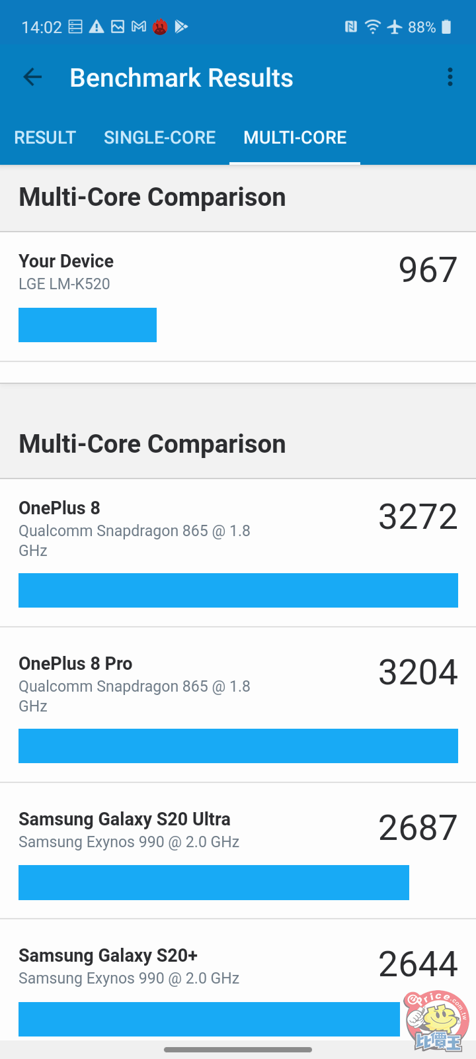Tap Your Device LGE LM-K520 row

pos(238,297)
